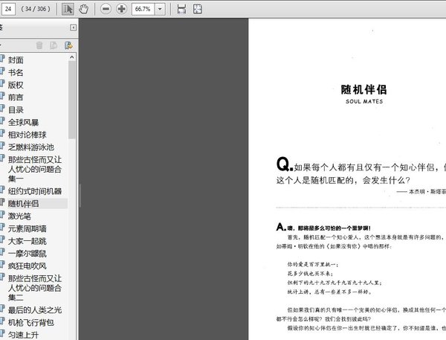
Task: Activate the Hand pan tool
Action: [83, 9]
